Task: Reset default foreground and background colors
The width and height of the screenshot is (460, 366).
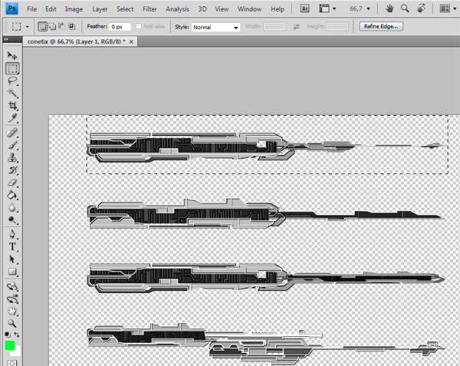Action: click(x=8, y=335)
